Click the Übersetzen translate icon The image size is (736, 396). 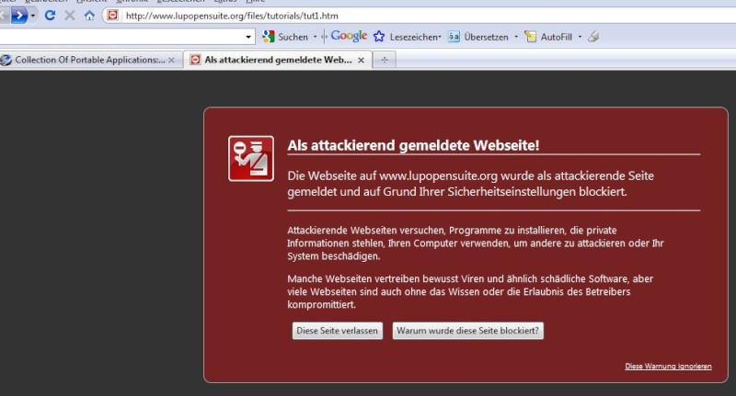pos(454,37)
